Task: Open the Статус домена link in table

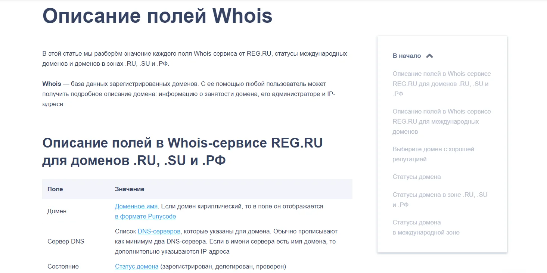Action: click(x=137, y=267)
